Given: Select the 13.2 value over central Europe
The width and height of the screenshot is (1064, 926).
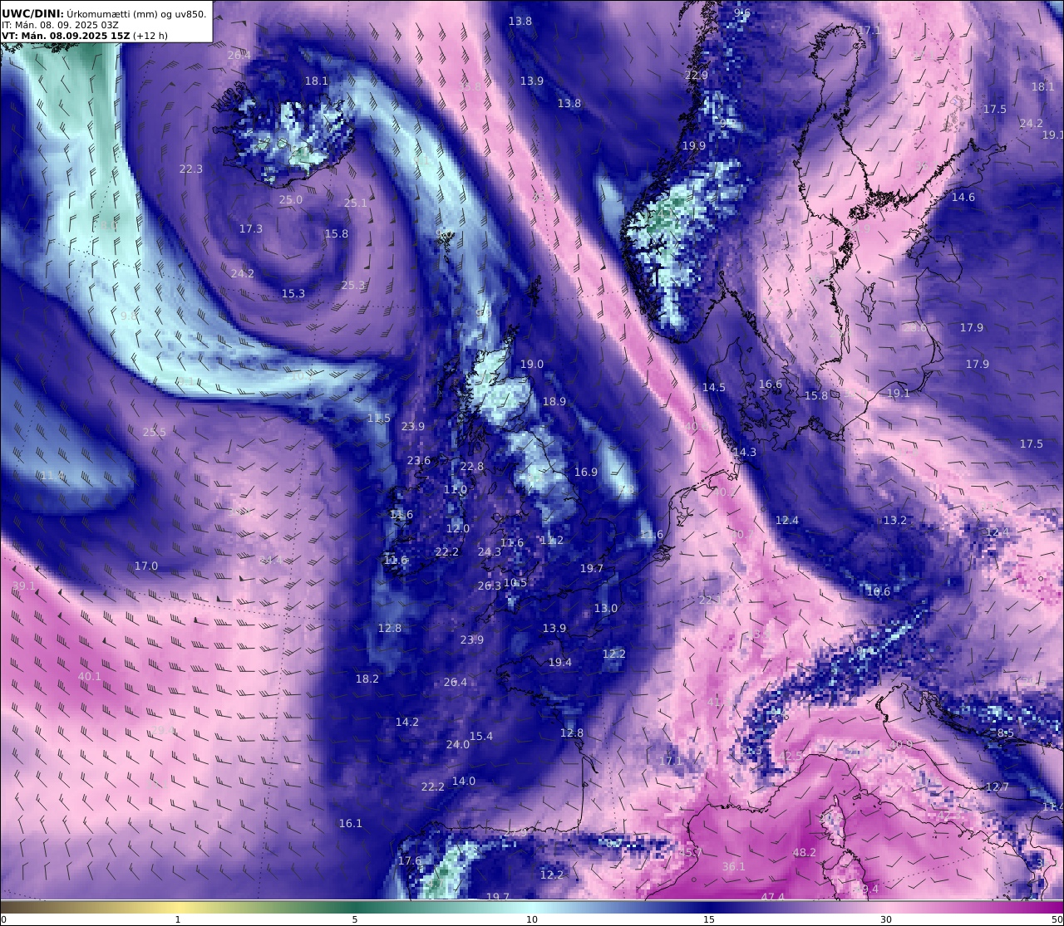Looking at the screenshot, I should click(x=895, y=521).
